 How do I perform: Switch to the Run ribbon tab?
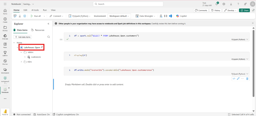[45, 10]
